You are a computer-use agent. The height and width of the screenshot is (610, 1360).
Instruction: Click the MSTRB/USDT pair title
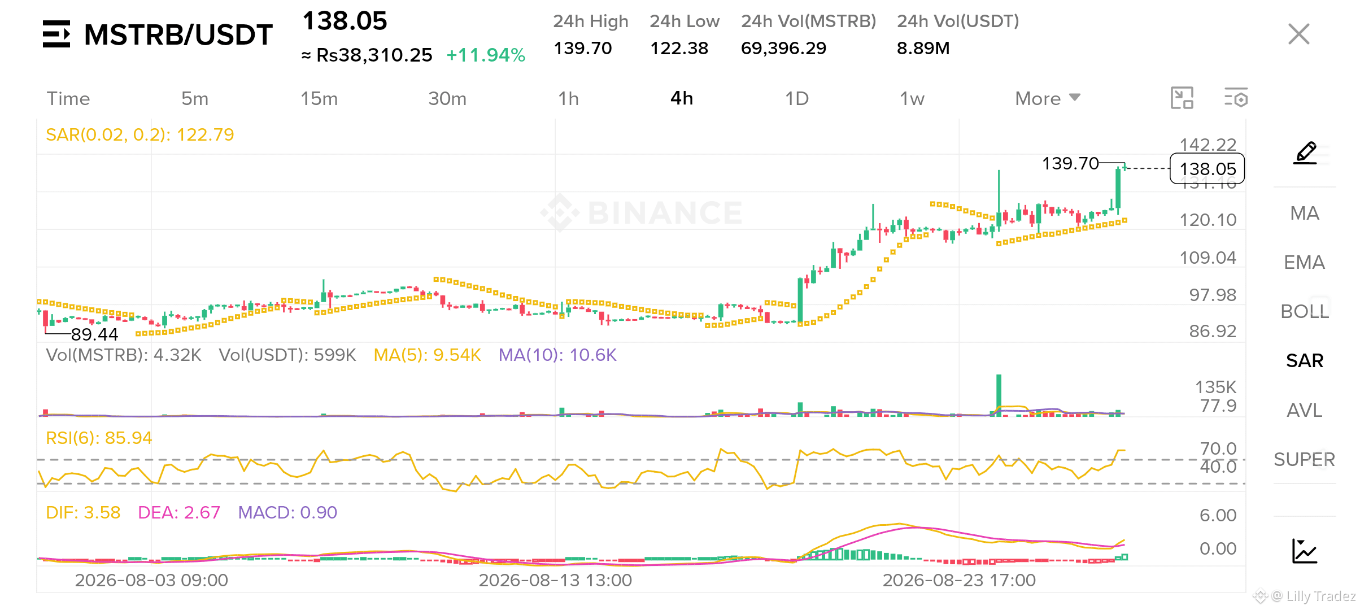pyautogui.click(x=178, y=34)
